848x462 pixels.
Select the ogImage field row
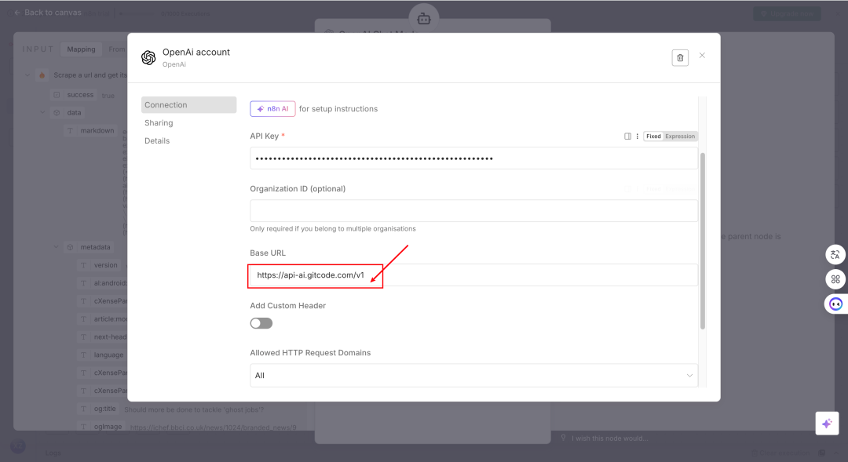[x=103, y=427]
